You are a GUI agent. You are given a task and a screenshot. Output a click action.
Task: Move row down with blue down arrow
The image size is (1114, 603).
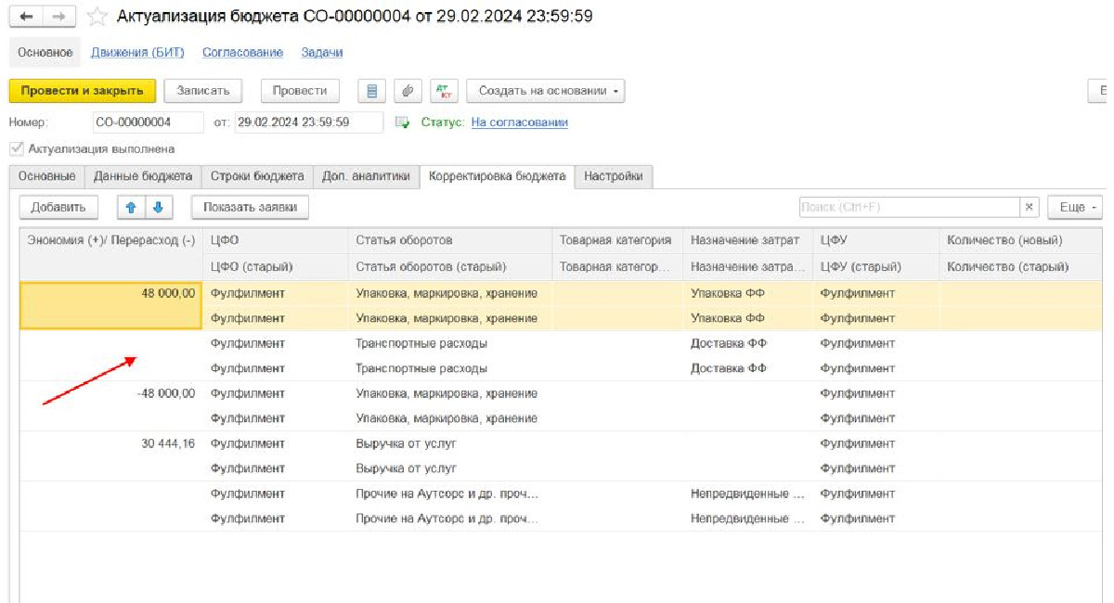(x=157, y=207)
